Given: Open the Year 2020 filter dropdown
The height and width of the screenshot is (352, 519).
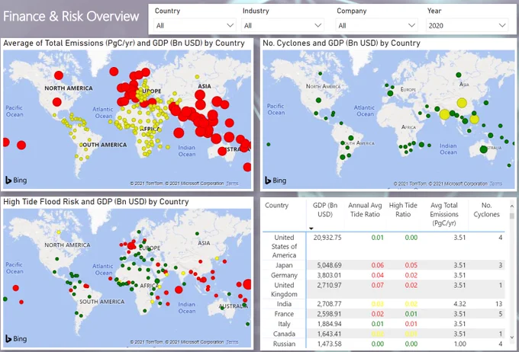Looking at the screenshot, I should pos(467,25).
